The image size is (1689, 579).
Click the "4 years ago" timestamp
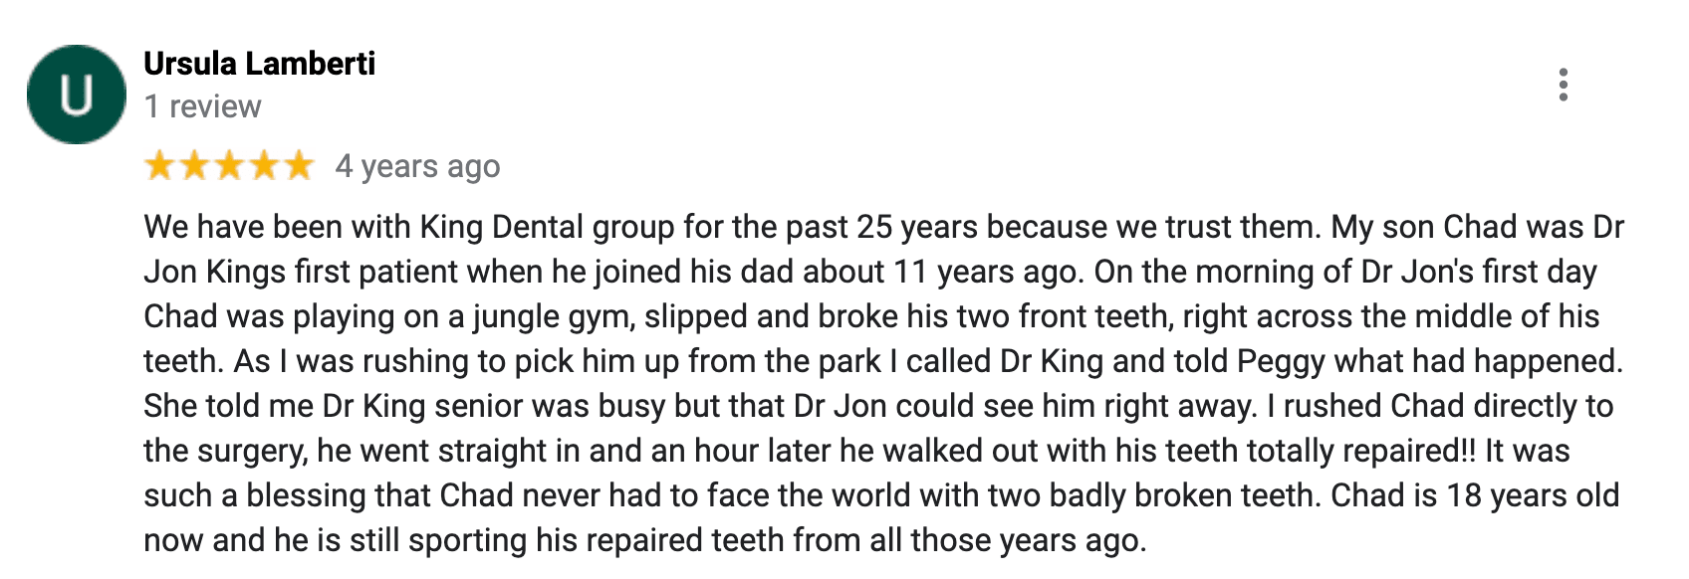coord(417,166)
